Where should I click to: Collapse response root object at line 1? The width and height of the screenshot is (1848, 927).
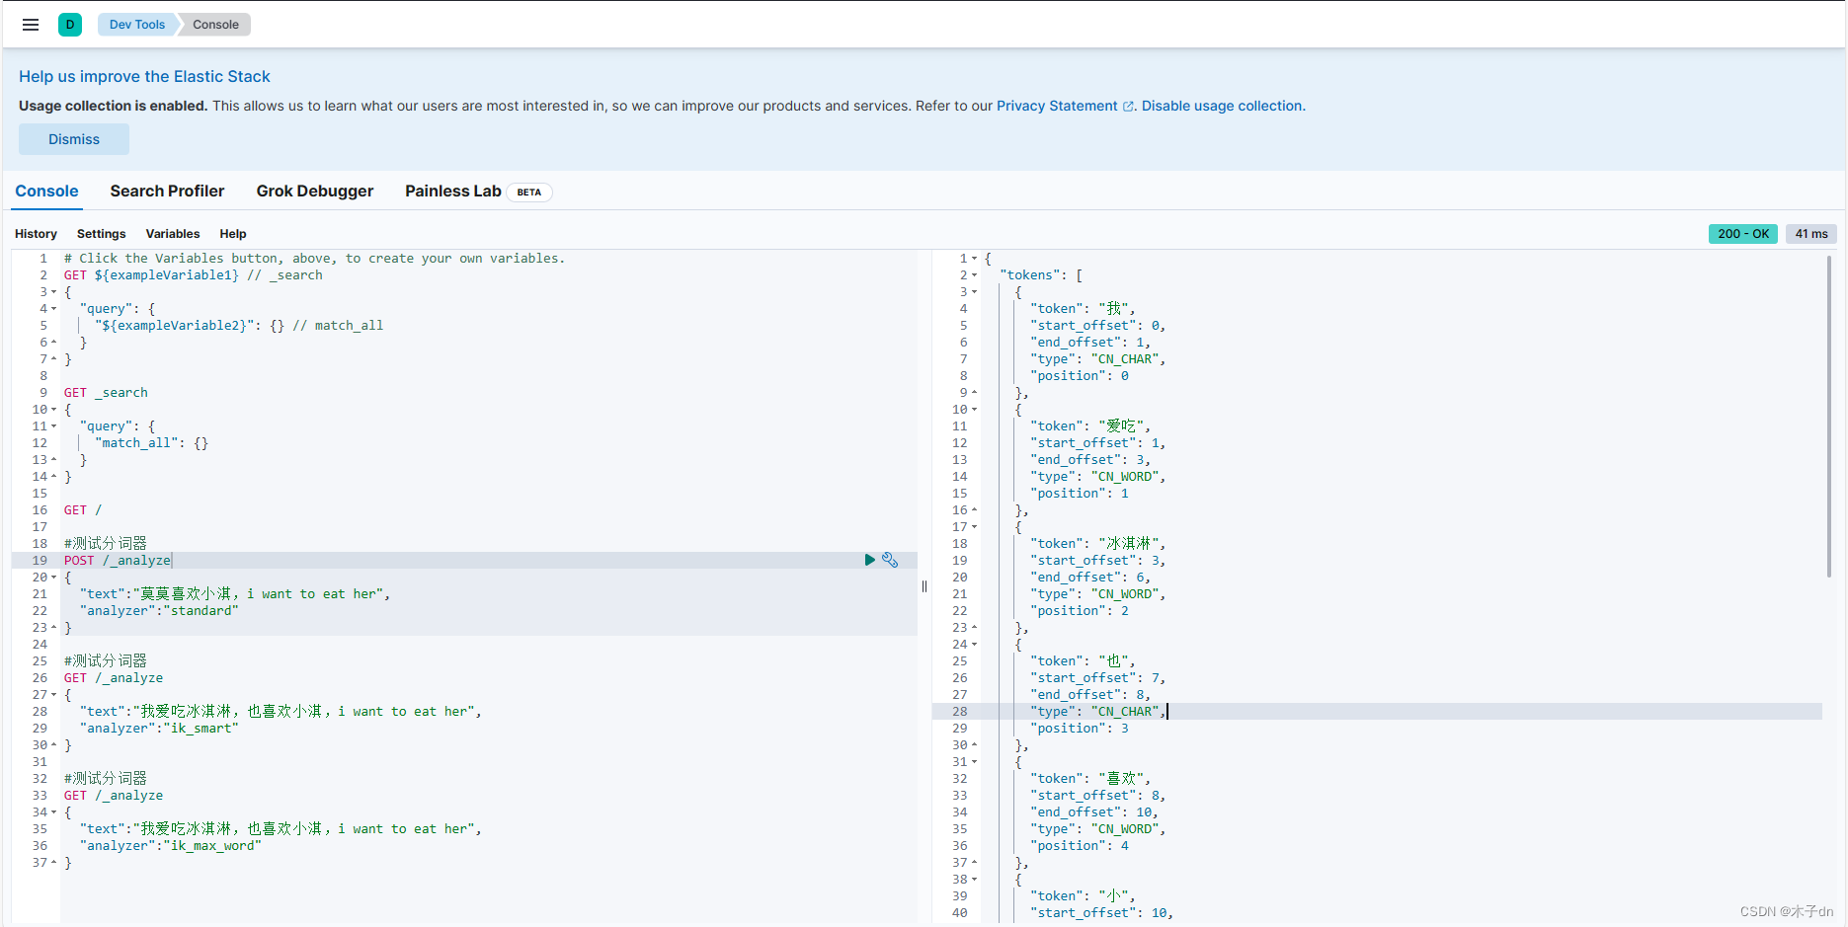point(974,259)
